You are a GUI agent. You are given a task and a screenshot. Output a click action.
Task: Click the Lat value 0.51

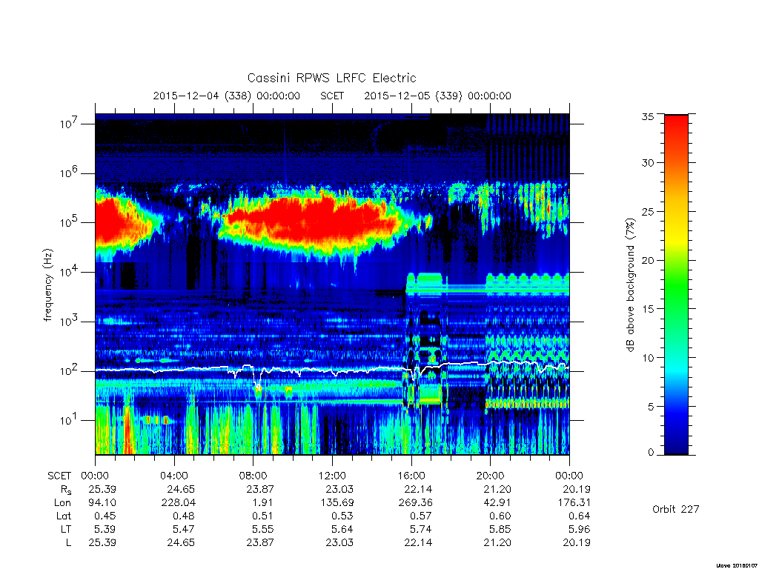[262, 516]
